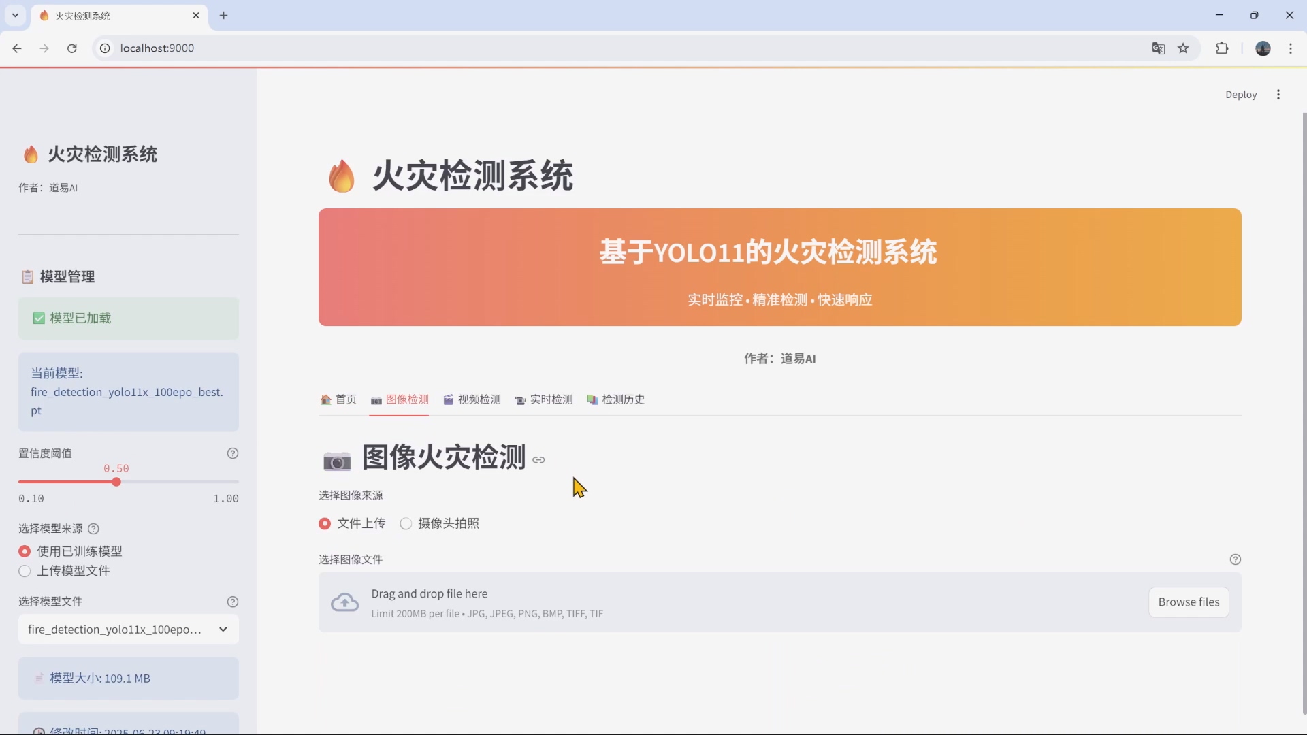Click the help icon beside 选择图像文件
Image resolution: width=1307 pixels, height=735 pixels.
coord(1236,559)
